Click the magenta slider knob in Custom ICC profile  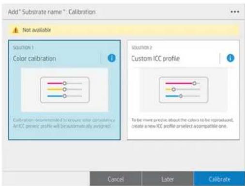pyautogui.click(x=194, y=83)
